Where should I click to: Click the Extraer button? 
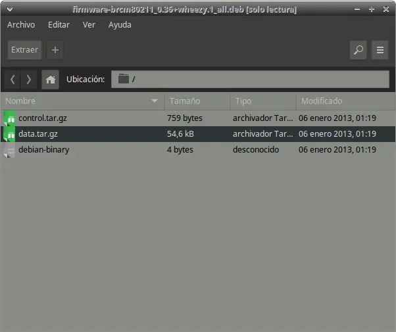click(24, 50)
